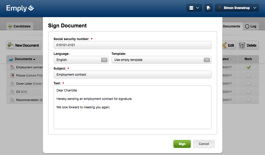This screenshot has width=265, height=155.
Task: Check the Recommendation row mark checkbox
Action: click(x=248, y=100)
